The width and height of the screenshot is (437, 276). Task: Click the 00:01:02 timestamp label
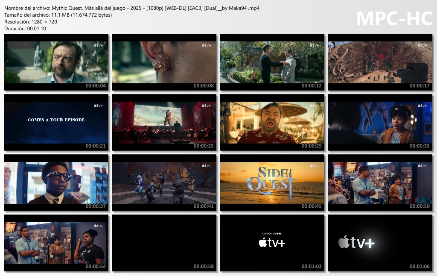point(312,267)
